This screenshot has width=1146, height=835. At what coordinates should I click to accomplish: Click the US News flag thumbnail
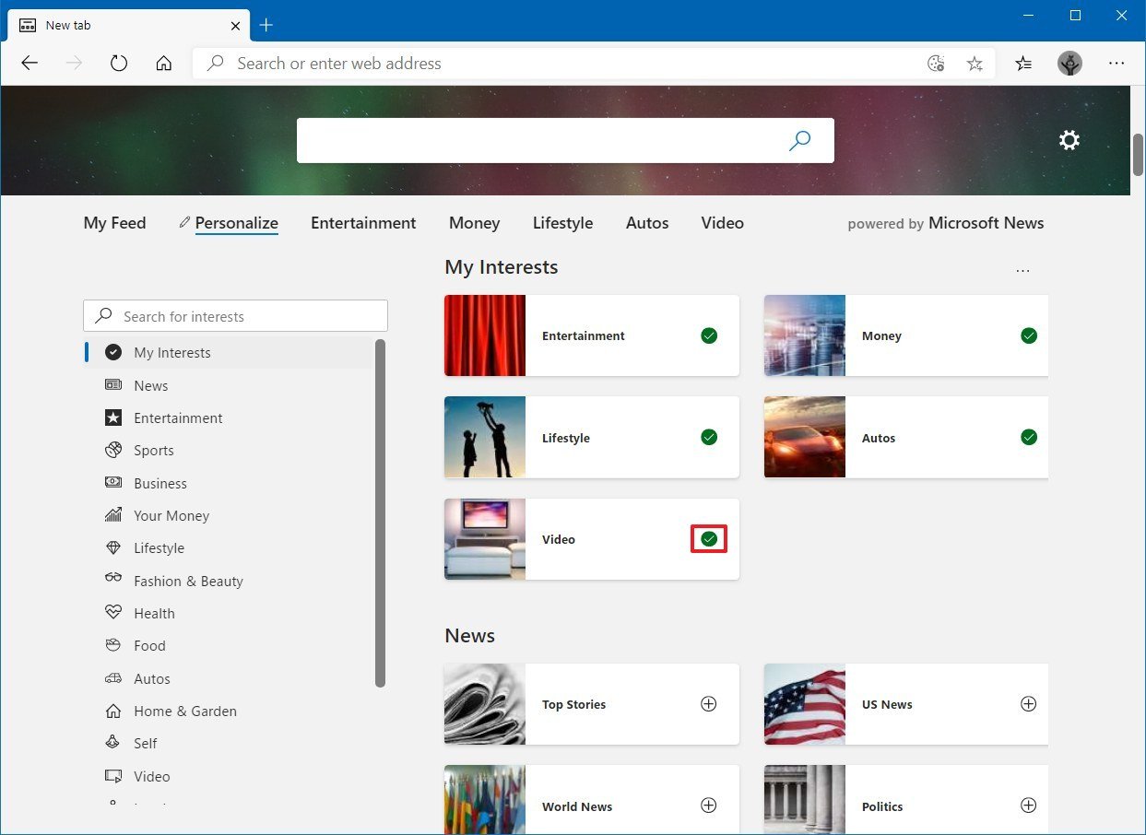tap(805, 704)
